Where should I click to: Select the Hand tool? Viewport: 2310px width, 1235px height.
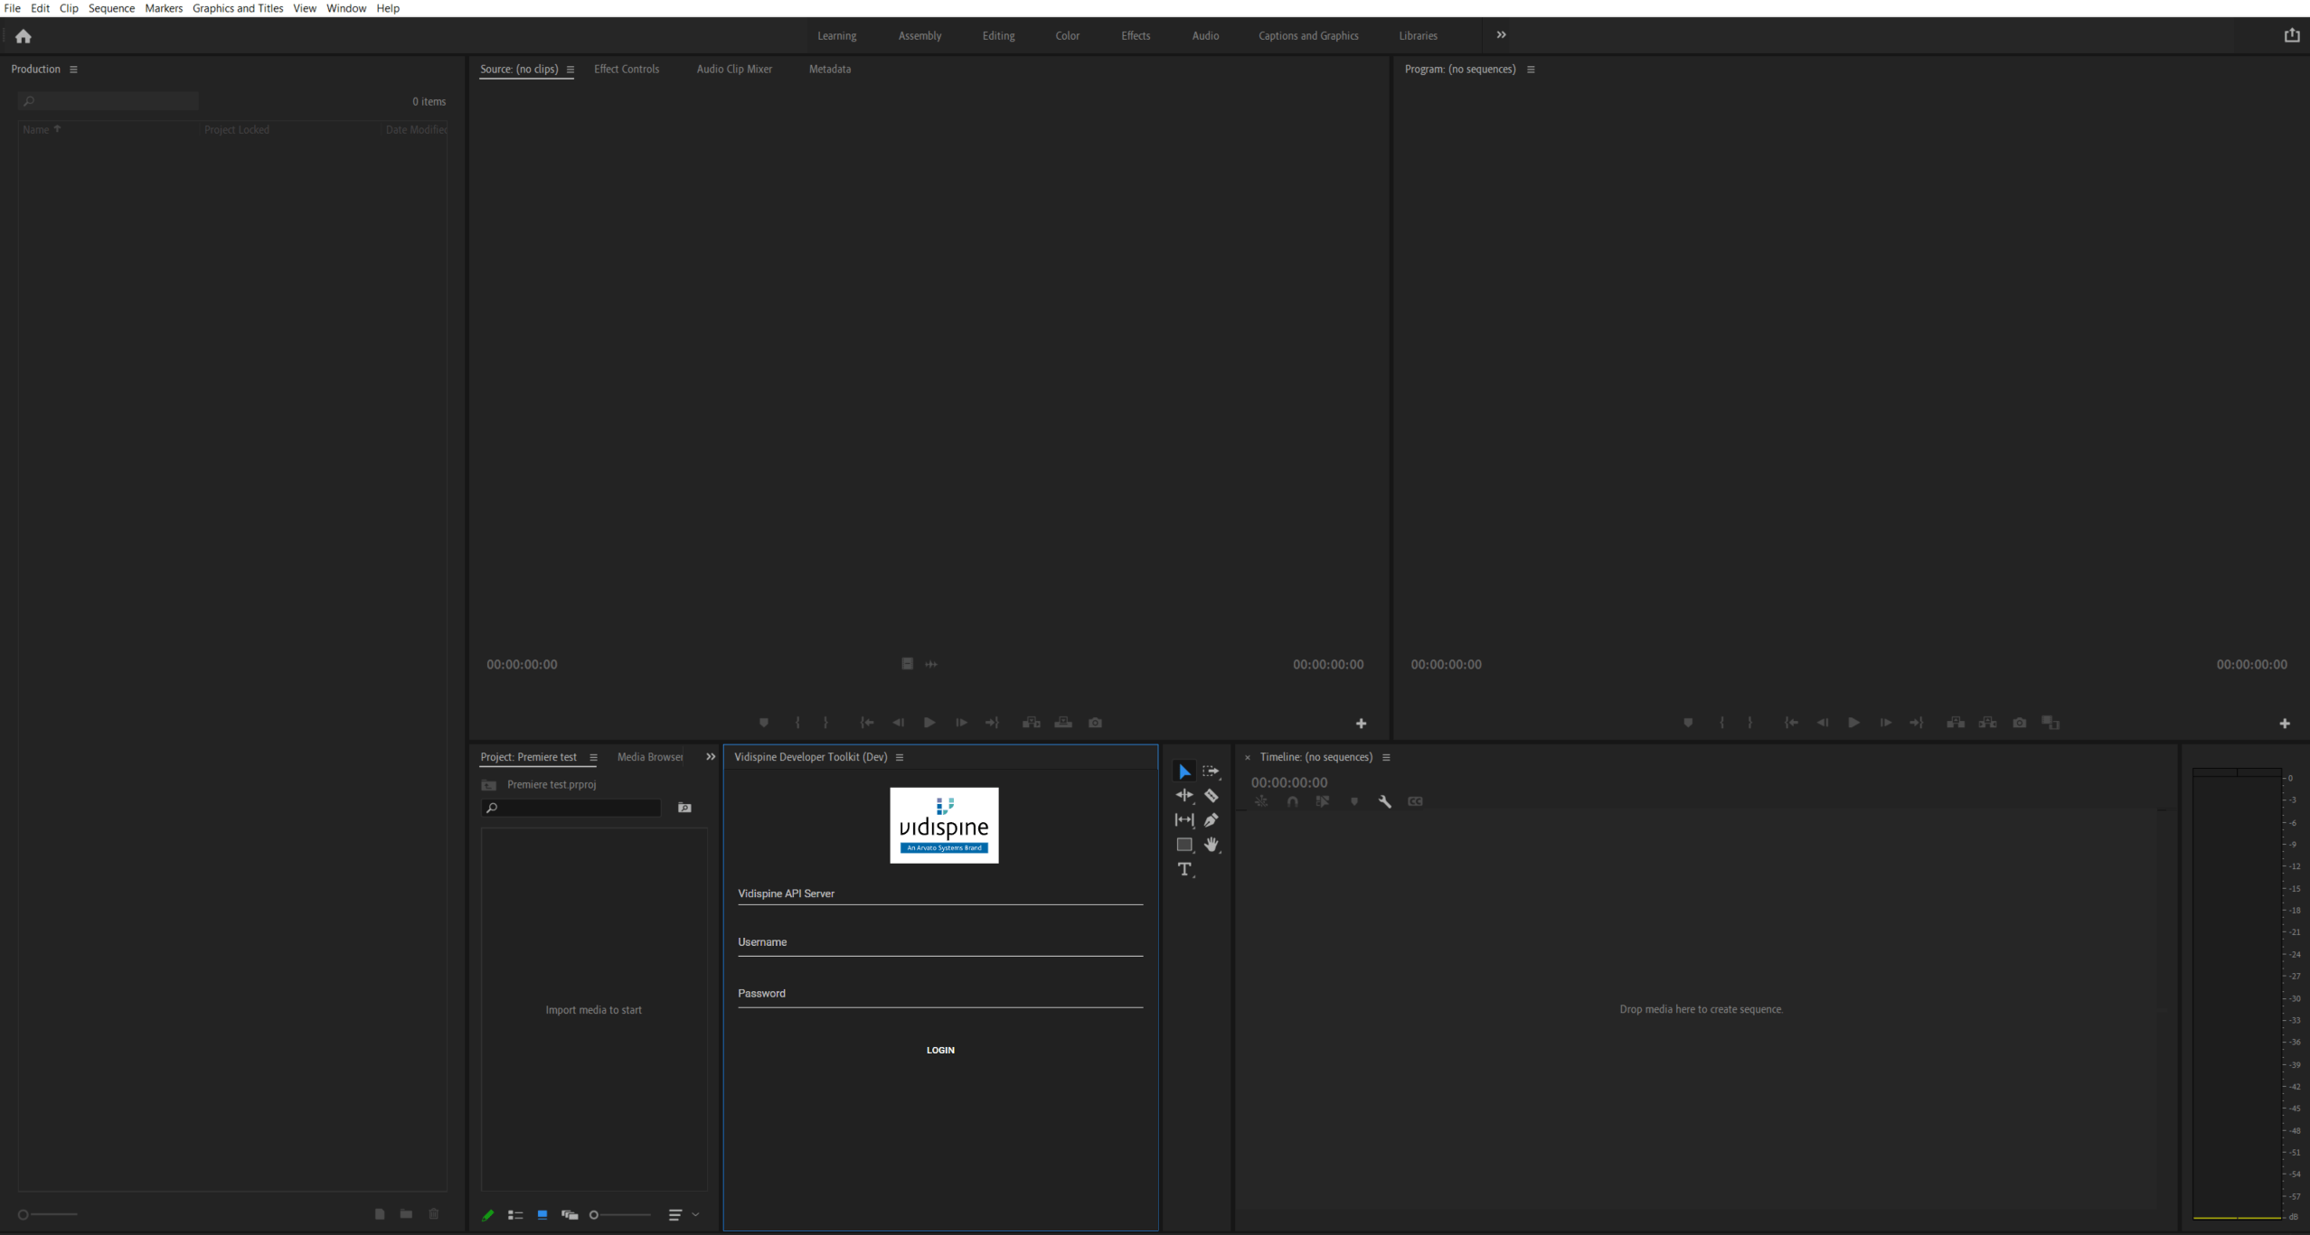click(x=1212, y=845)
